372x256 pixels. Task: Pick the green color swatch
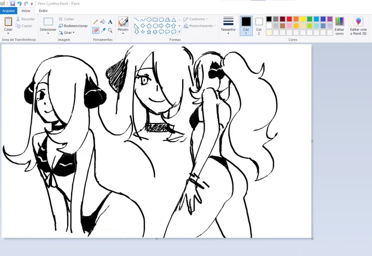[310, 19]
